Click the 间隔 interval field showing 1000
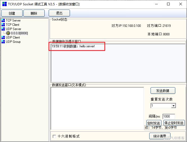Viewport: 187px width, 142px height. (x=169, y=116)
